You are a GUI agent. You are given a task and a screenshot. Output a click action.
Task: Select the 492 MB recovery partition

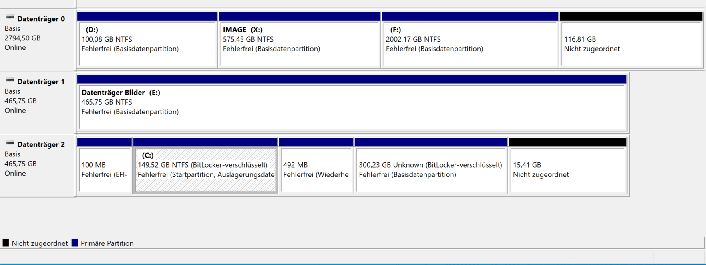click(x=316, y=170)
